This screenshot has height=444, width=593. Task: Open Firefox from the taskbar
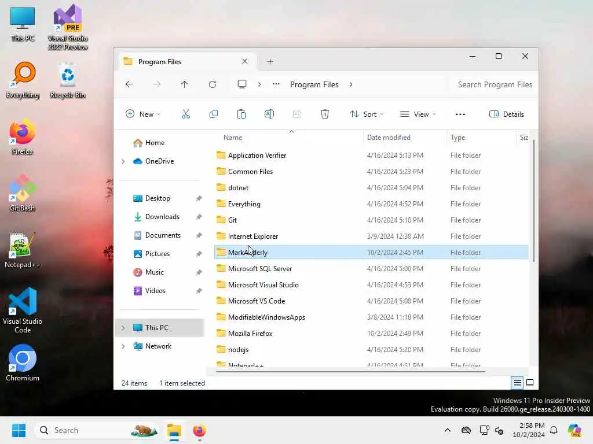coord(199,430)
